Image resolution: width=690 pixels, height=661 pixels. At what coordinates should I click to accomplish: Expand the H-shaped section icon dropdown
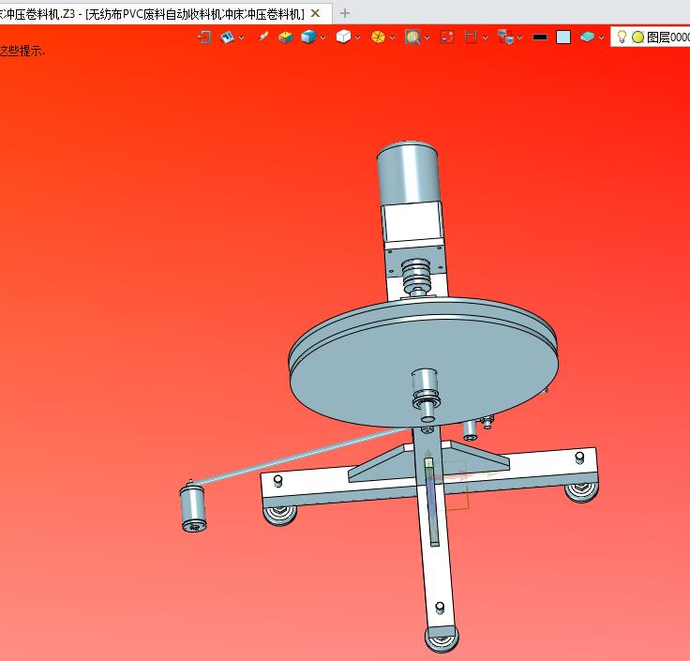[485, 38]
